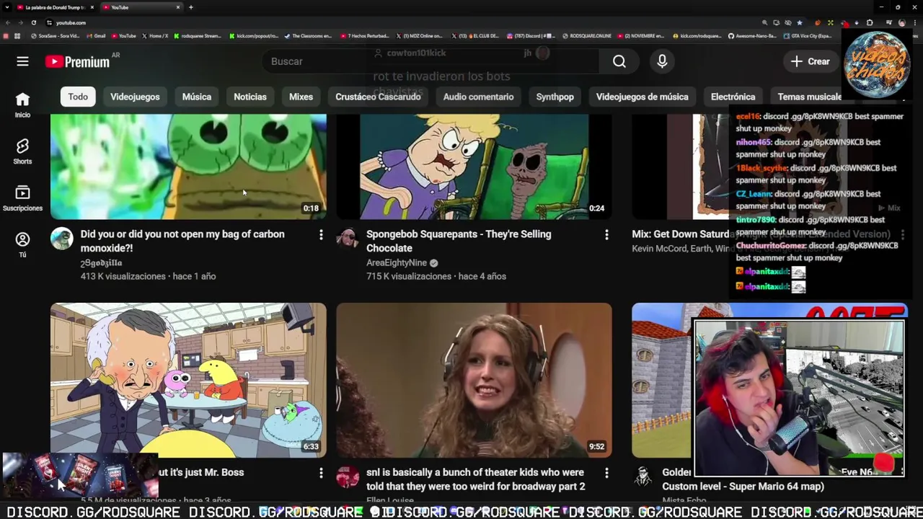Click the browser reload button
This screenshot has width=923, height=519.
tap(33, 22)
